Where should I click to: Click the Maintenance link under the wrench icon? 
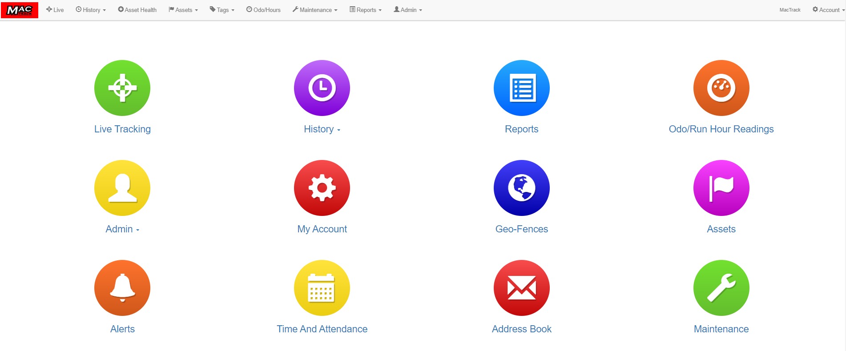coord(721,329)
